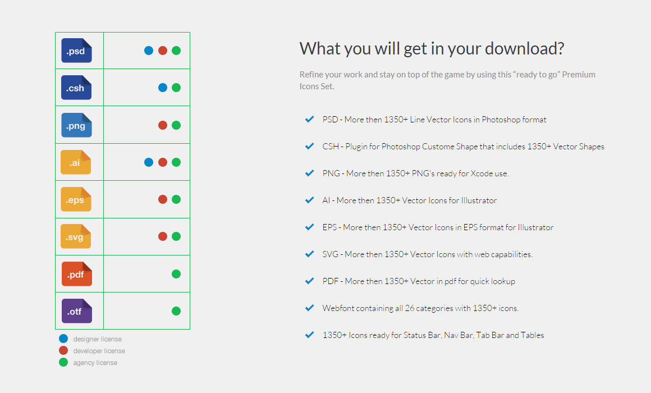Screen dimensions: 651x393
Task: Click the green dot in the .otf row
Action: pos(176,311)
